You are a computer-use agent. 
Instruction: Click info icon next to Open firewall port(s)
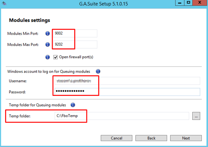pyautogui.click(x=47, y=57)
